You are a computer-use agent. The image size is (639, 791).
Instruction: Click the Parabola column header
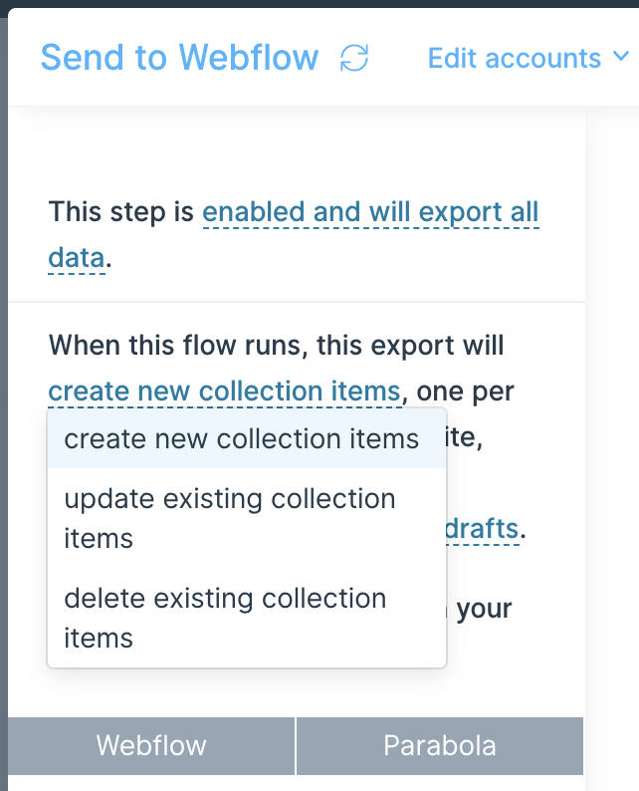440,745
